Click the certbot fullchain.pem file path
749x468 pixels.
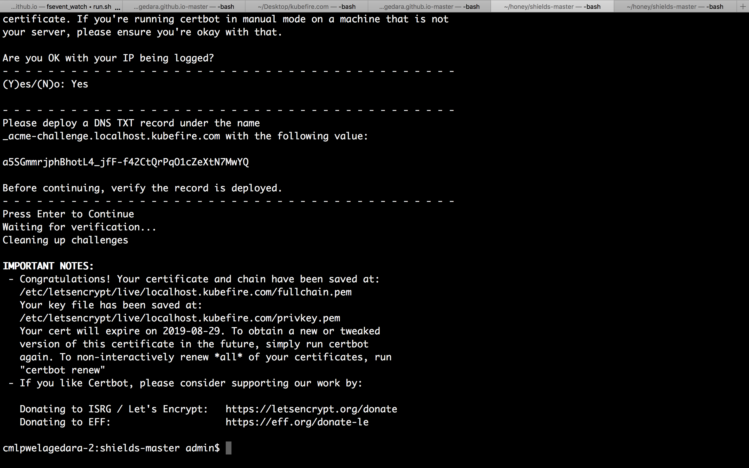(185, 292)
